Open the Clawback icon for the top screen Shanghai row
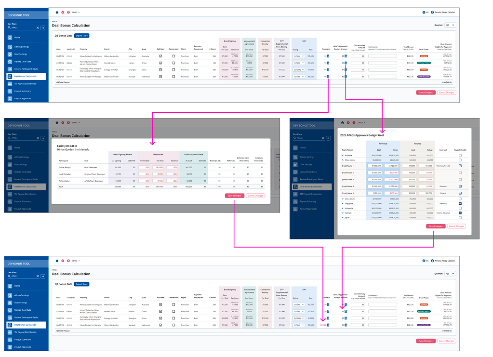Viewport: 493px width, 357px height. pos(328,70)
